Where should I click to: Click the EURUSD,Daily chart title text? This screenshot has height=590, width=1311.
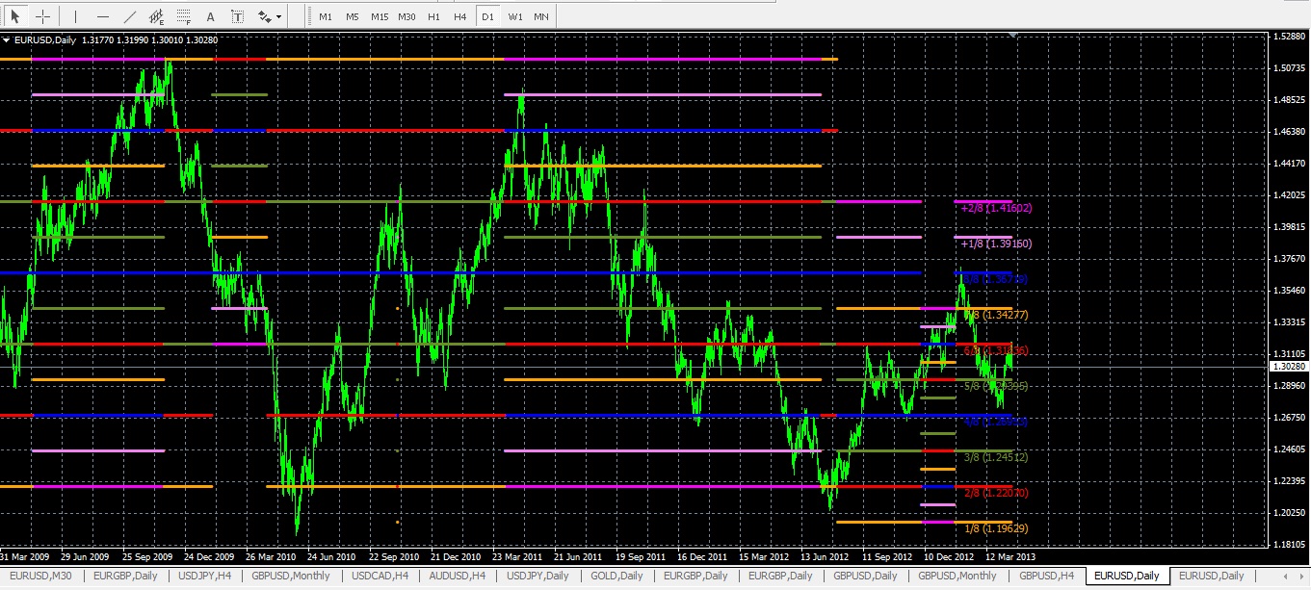44,39
